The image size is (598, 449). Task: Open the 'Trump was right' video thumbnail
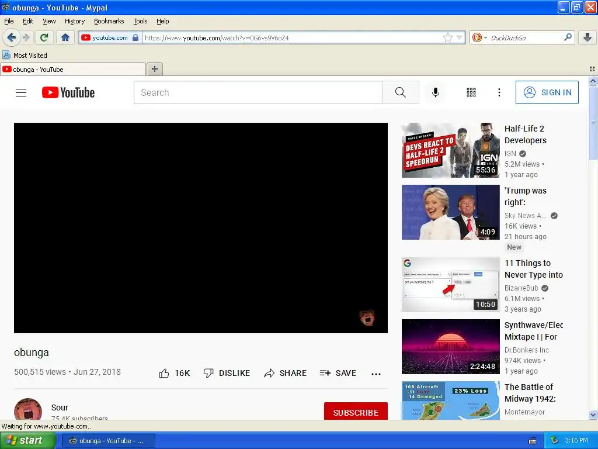click(450, 212)
